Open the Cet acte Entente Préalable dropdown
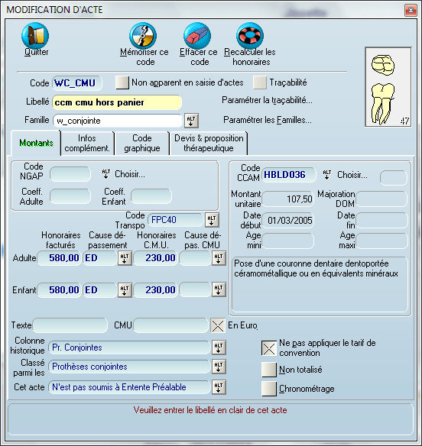Image resolution: width=422 pixels, height=446 pixels. pos(219,387)
